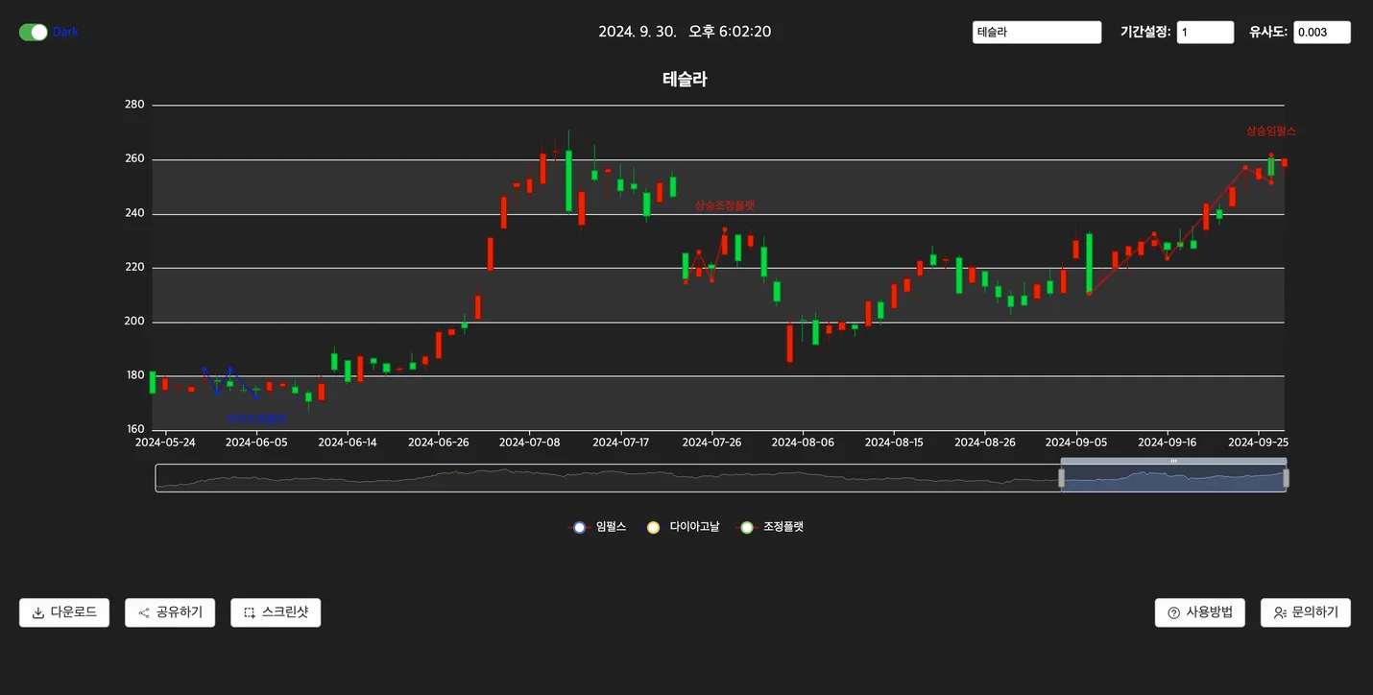
Task: Click the 2024-08-06 axis label
Action: (x=802, y=443)
